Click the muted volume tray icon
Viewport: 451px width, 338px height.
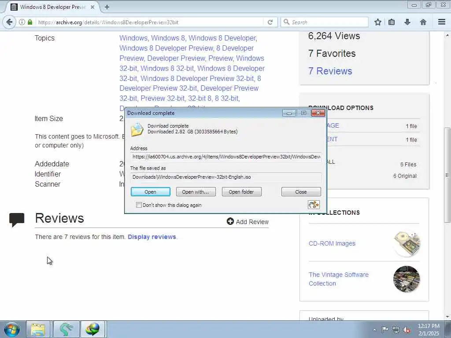407,330
